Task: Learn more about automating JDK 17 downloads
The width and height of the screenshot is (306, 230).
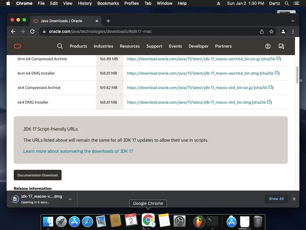Action: (78, 151)
